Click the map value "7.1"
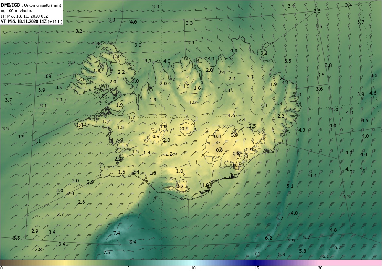 tap(257, 254)
